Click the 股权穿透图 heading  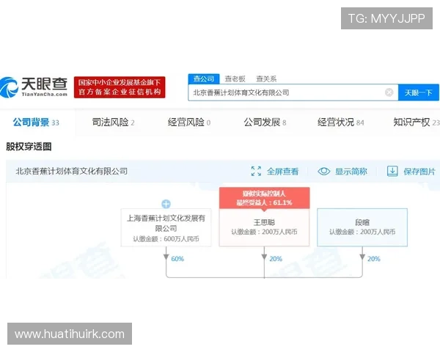29,147
